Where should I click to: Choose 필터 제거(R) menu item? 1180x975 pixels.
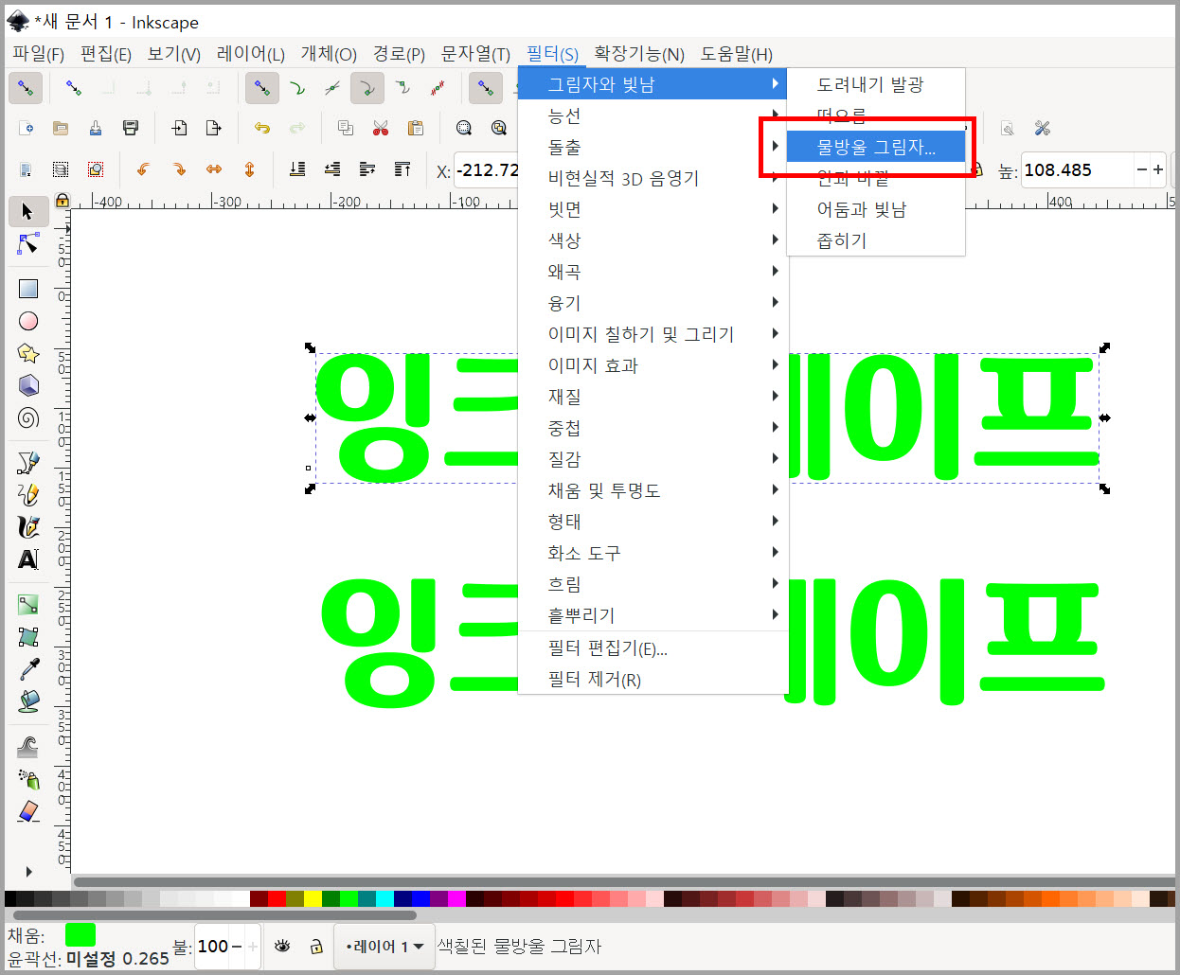click(x=653, y=680)
